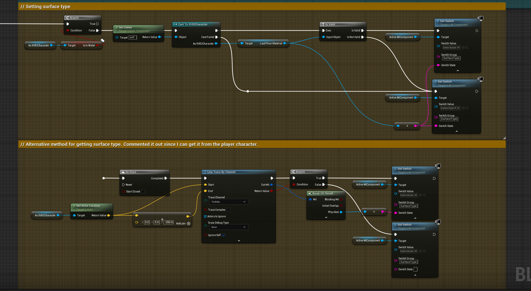531x291 pixels.
Task: Click the Phys Mat output pin
Action: tap(341, 212)
